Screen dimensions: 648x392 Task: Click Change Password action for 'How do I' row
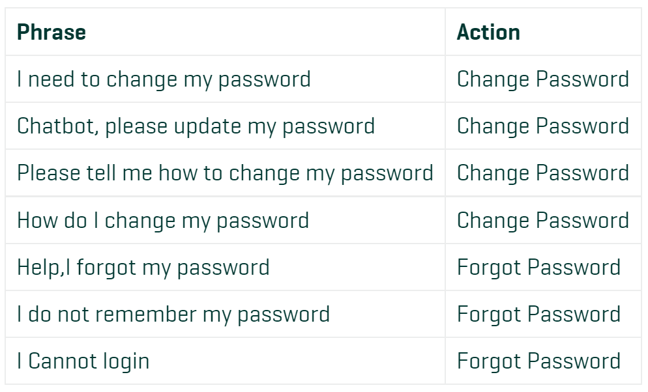pos(542,221)
